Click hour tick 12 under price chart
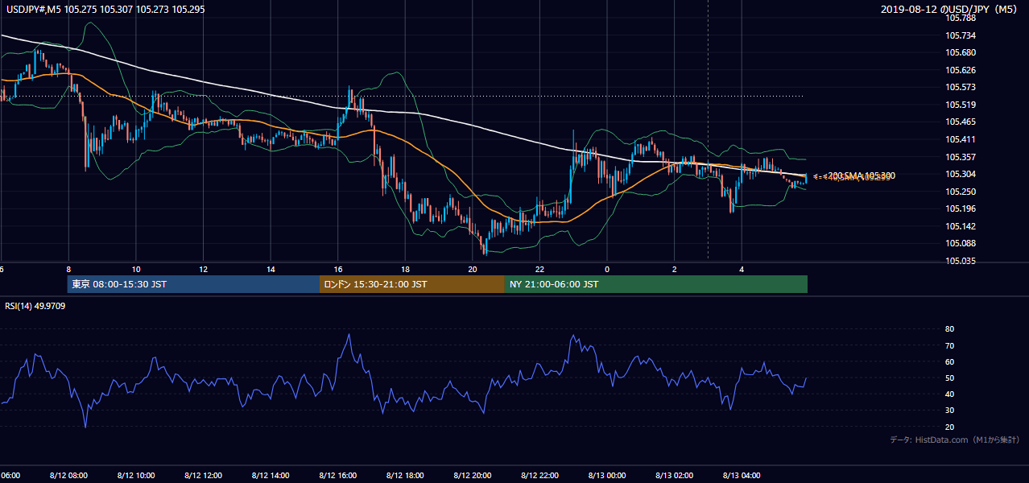 (x=203, y=269)
